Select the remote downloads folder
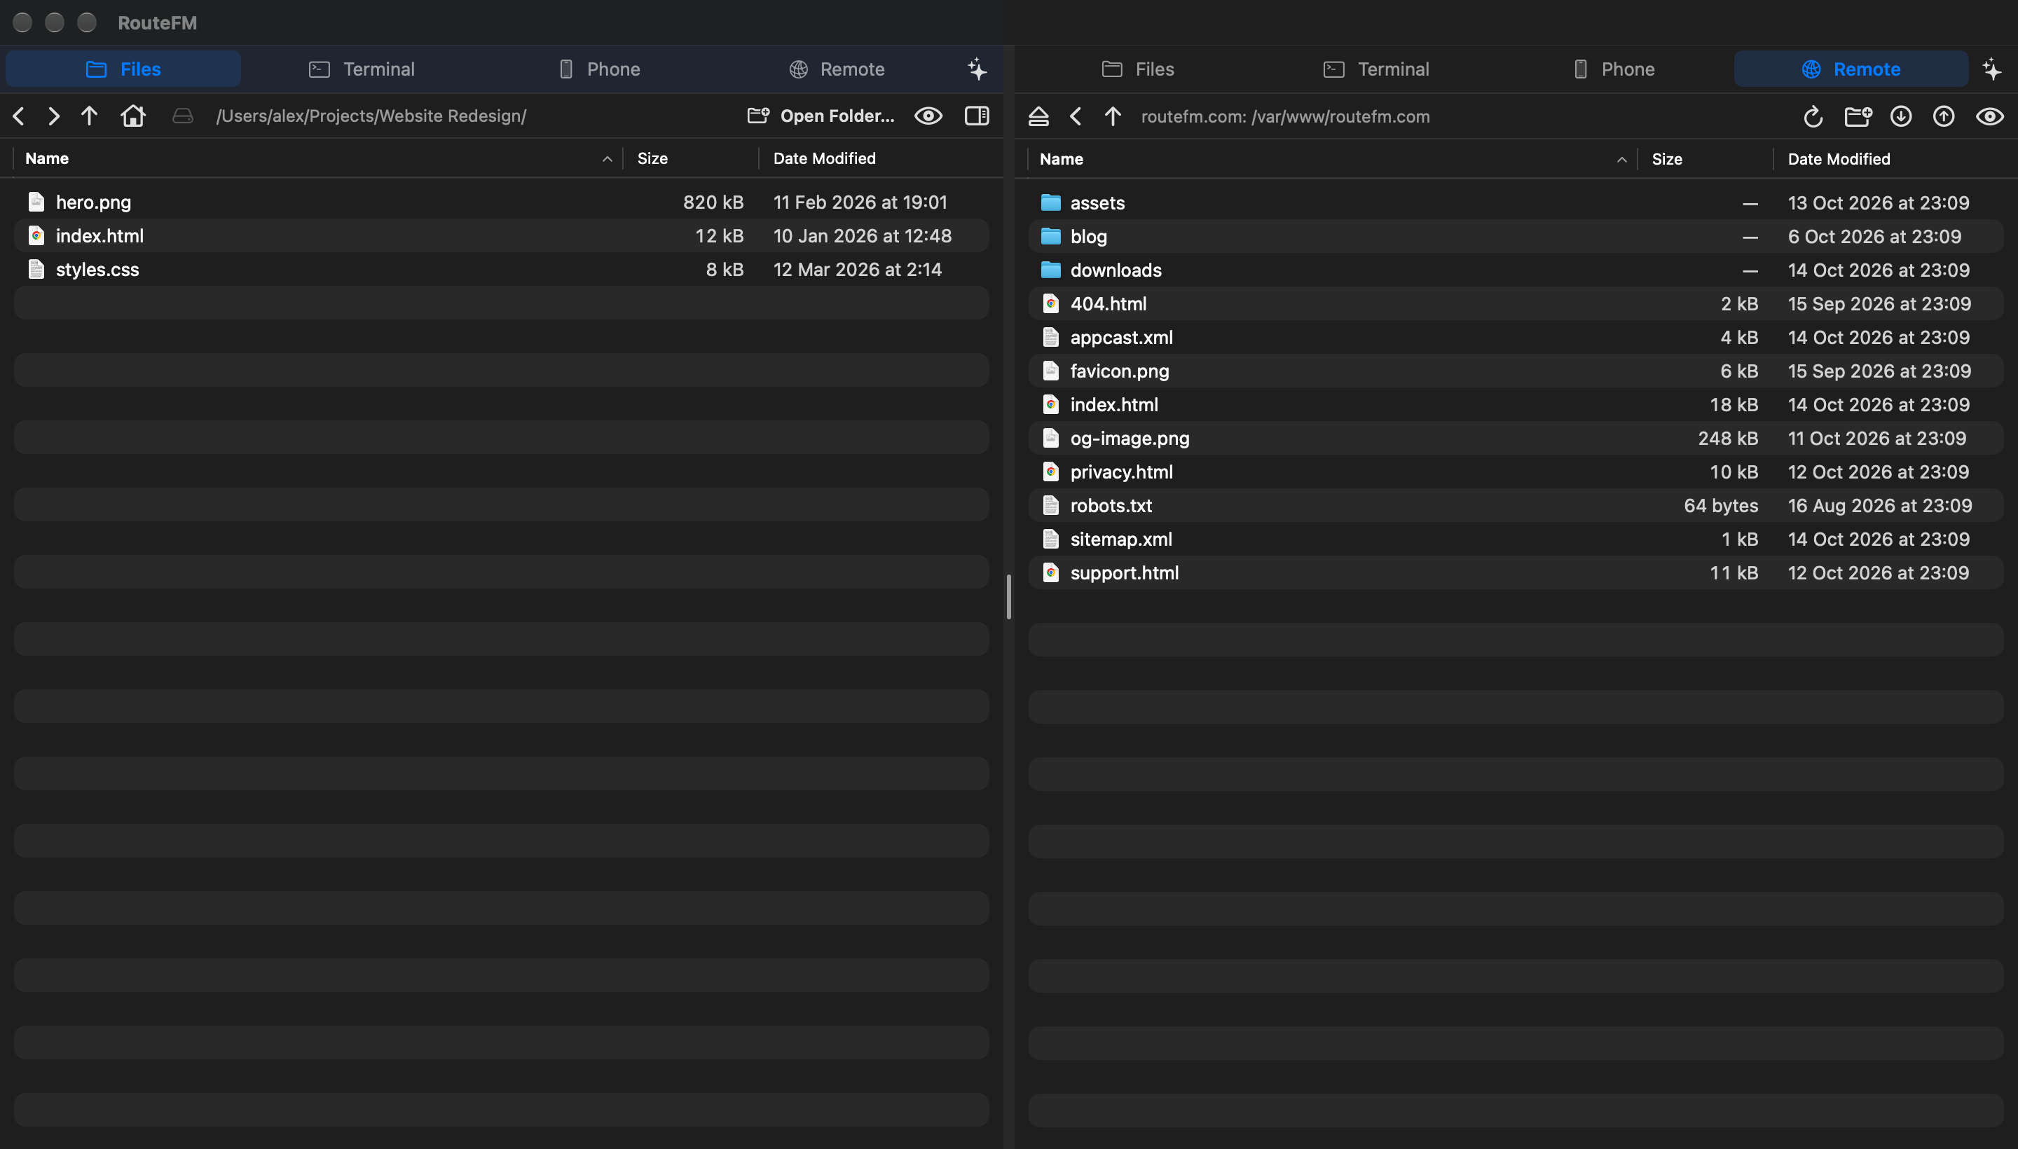This screenshot has height=1149, width=2018. (x=1516, y=270)
